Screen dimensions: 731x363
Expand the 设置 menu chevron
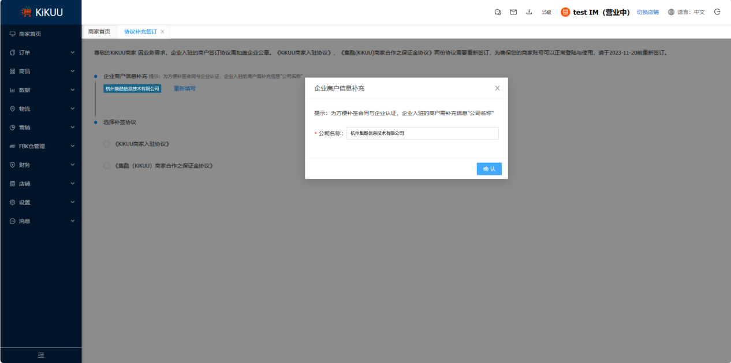72,203
